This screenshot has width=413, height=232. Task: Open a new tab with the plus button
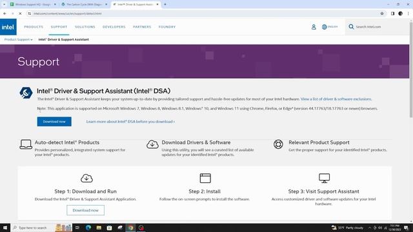(165, 5)
